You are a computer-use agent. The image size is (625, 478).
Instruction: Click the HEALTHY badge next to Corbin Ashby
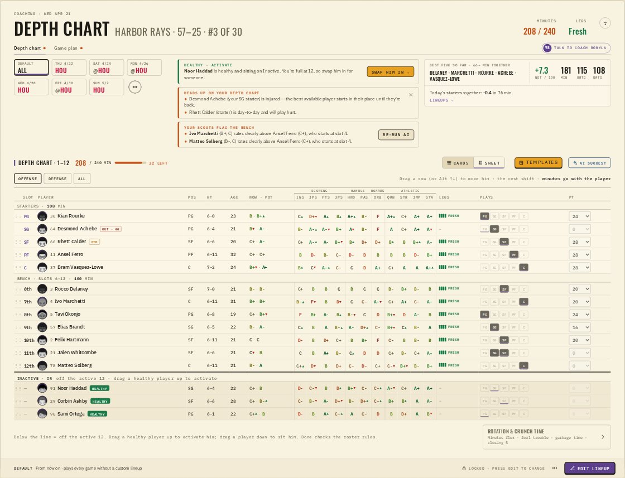pyautogui.click(x=100, y=401)
